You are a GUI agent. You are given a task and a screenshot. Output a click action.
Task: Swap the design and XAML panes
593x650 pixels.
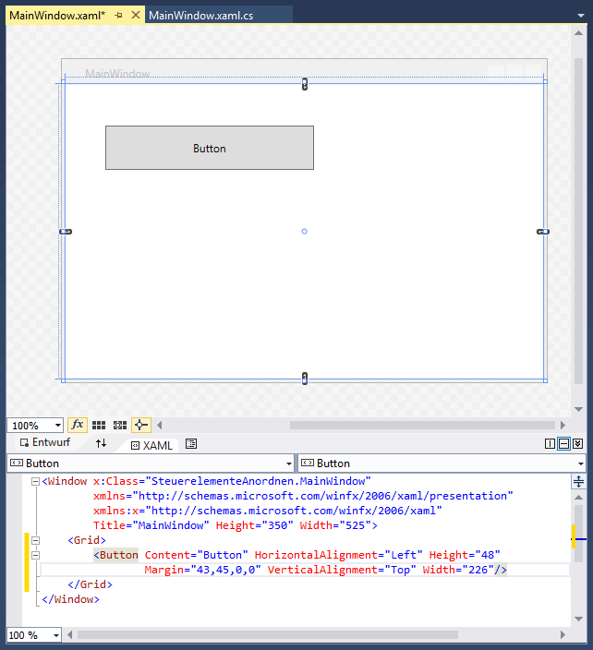click(102, 444)
